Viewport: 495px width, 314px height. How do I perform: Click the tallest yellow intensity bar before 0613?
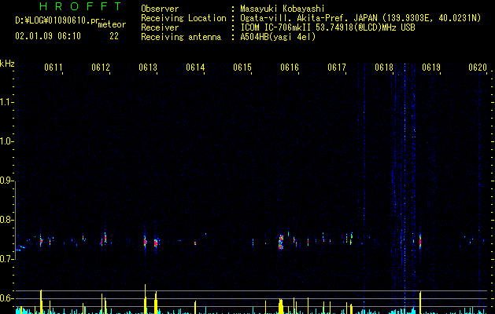coord(146,299)
